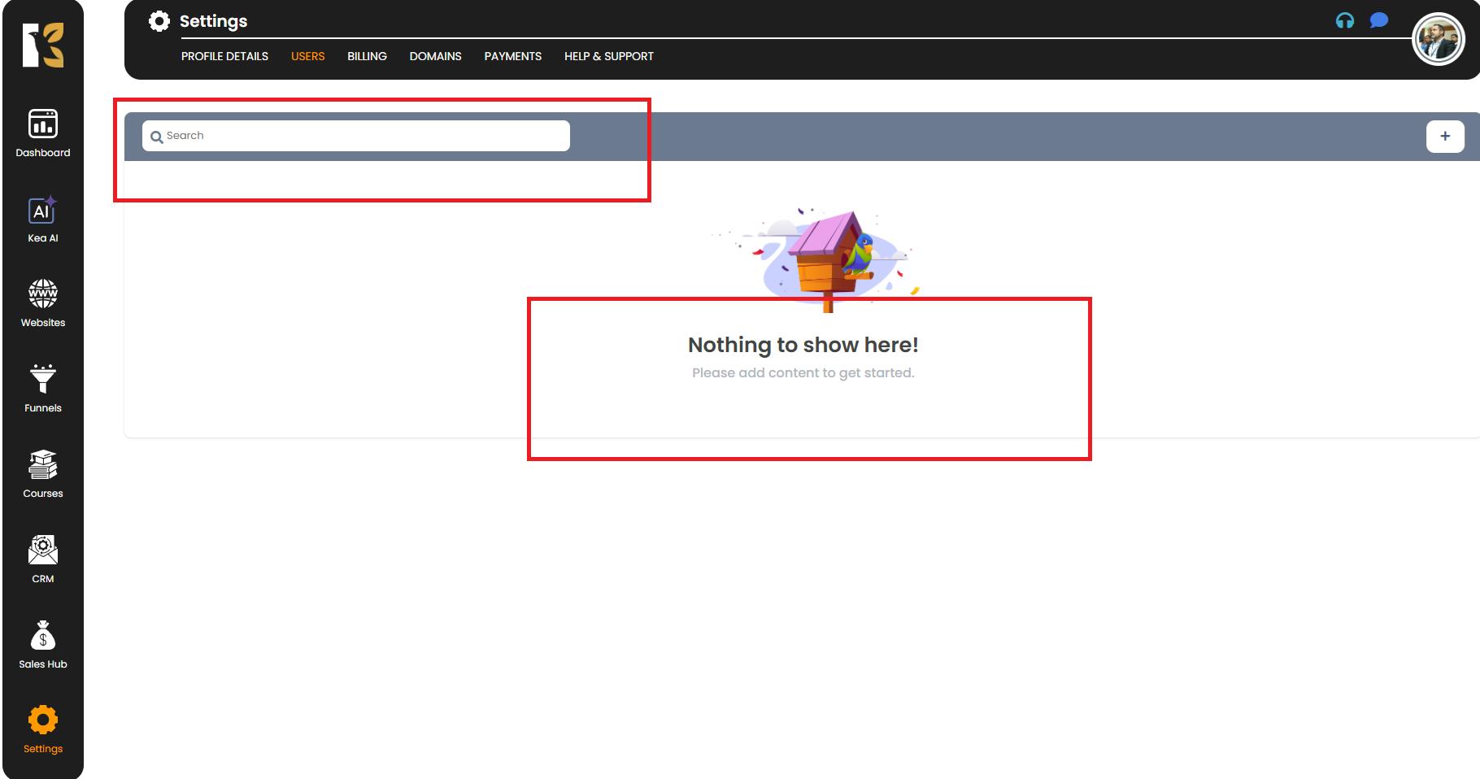Open the chat bubble icon
Screen dimensions: 1480x779
1379,20
